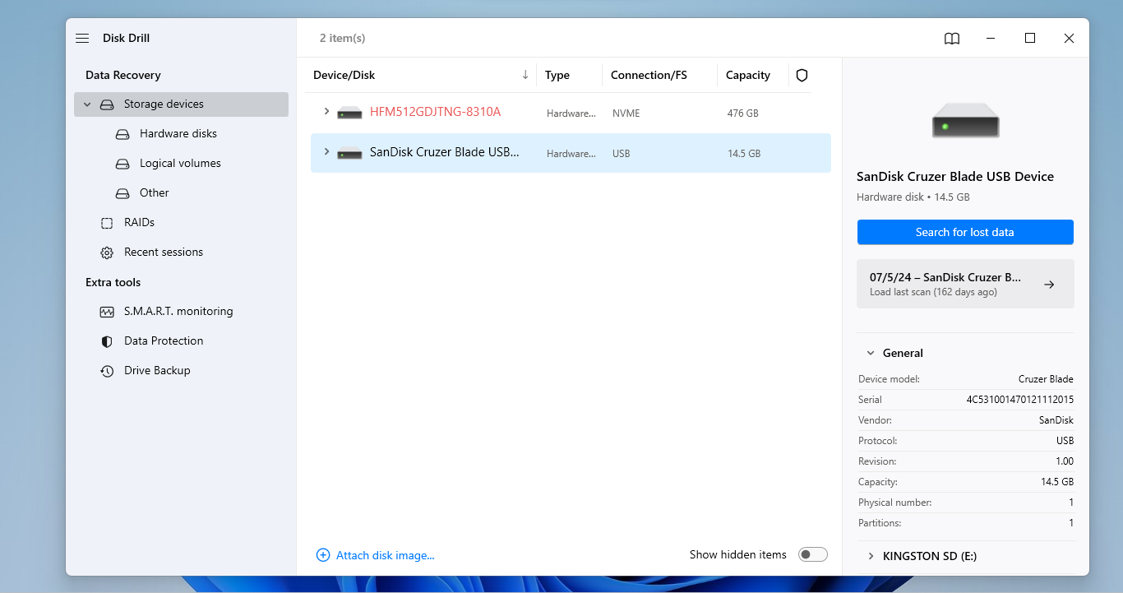Viewport: 1123px width, 593px height.
Task: Collapse the Storage devices tree
Action: point(87,104)
